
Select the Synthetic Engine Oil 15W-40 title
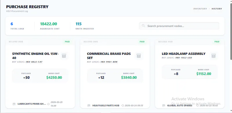point(35,56)
